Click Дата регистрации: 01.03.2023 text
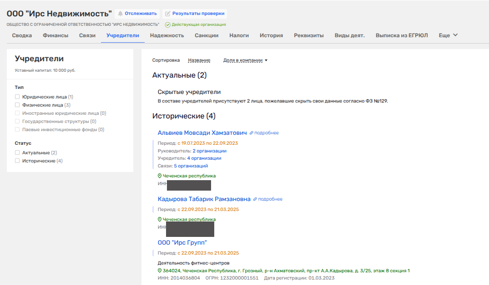489x285 pixels. (299, 278)
